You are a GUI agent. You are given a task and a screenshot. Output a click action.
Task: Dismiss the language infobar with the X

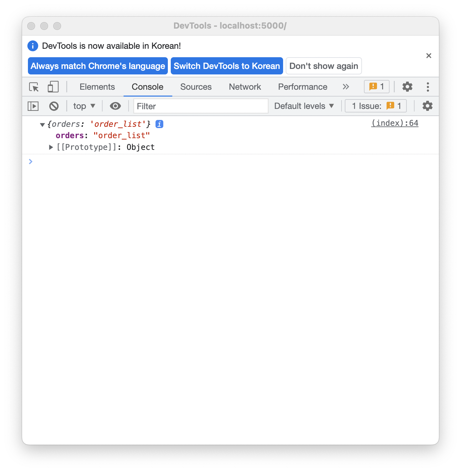coord(429,56)
